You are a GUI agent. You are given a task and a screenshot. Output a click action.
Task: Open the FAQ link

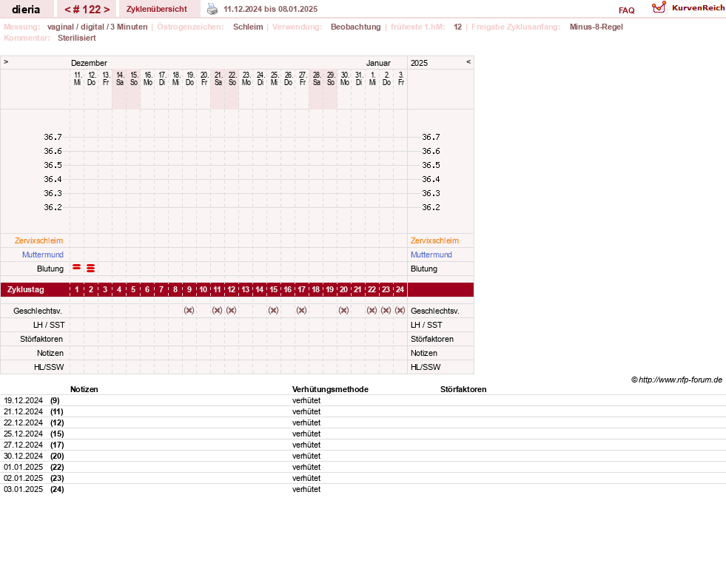[626, 10]
